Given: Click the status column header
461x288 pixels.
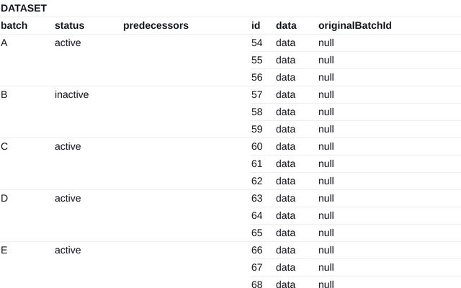Looking at the screenshot, I should [69, 25].
